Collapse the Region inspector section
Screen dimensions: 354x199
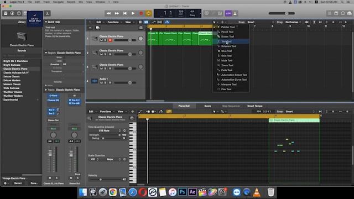click(x=46, y=53)
